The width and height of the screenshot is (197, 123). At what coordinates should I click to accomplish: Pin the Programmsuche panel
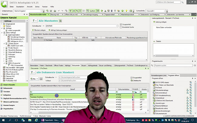192,61
